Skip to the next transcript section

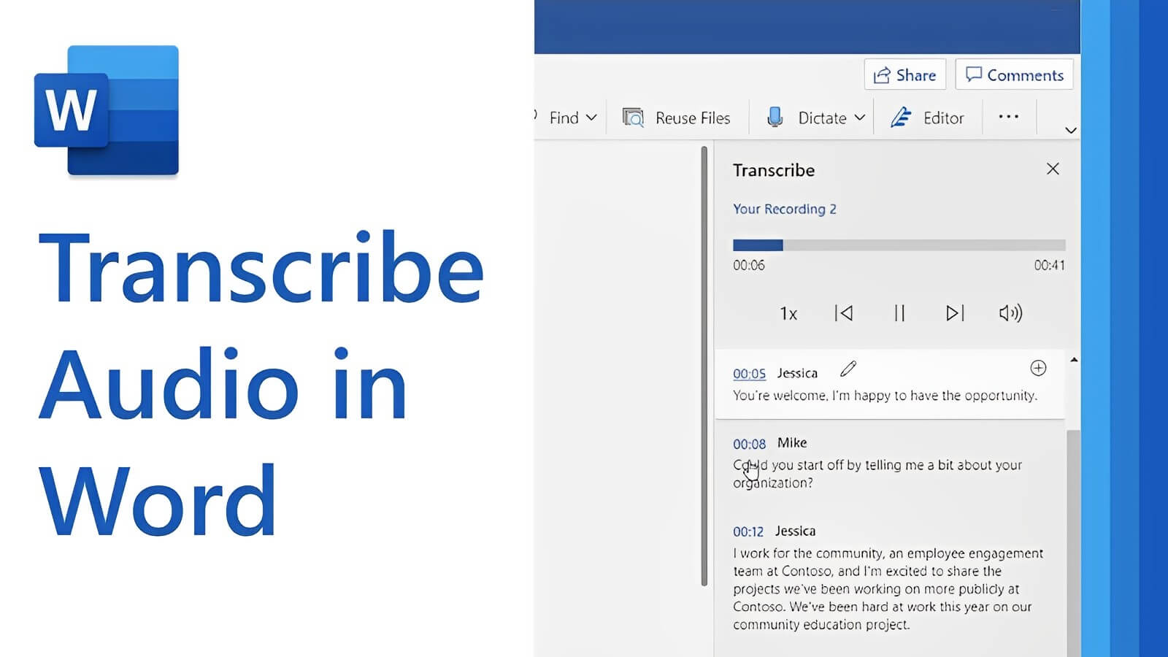coord(954,313)
